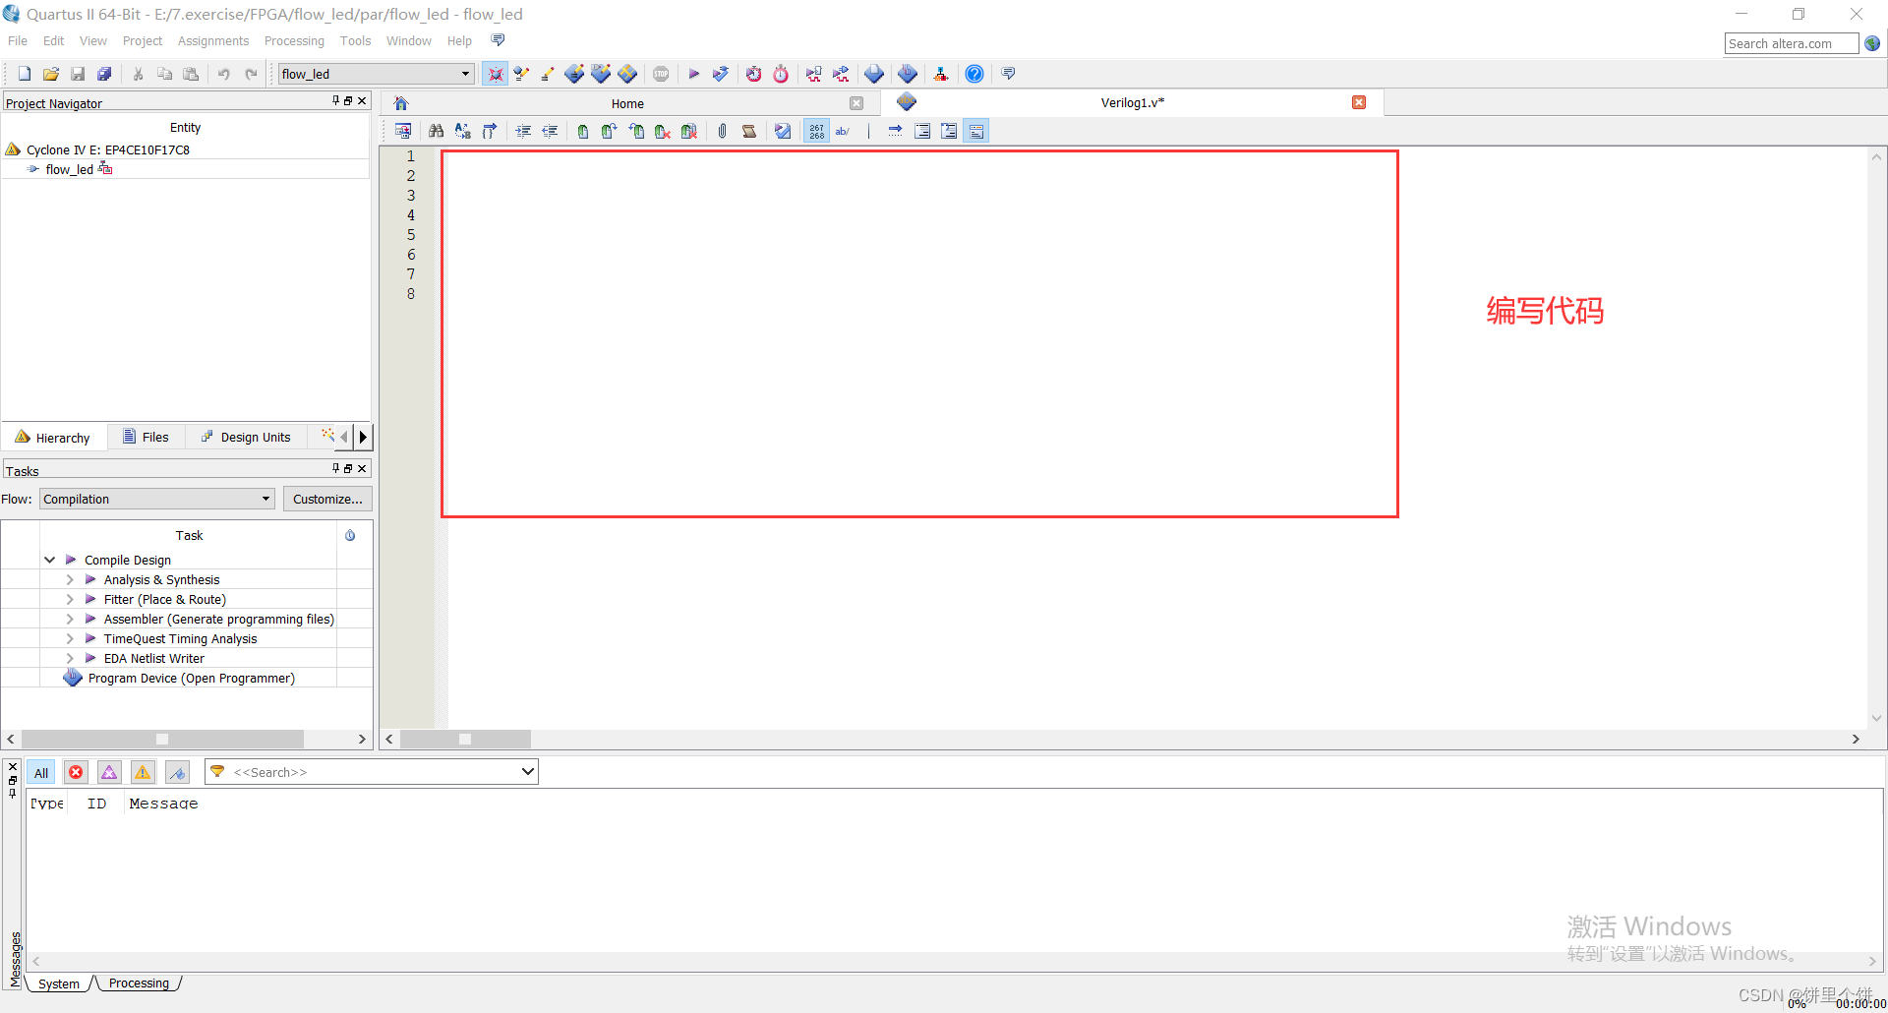This screenshot has width=1888, height=1013.
Task: Click the Insert Template scroll icon
Action: 749,131
